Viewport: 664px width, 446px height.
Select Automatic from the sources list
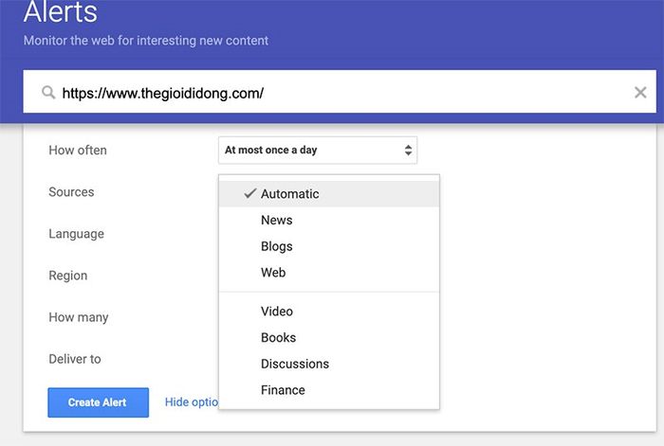pos(290,194)
